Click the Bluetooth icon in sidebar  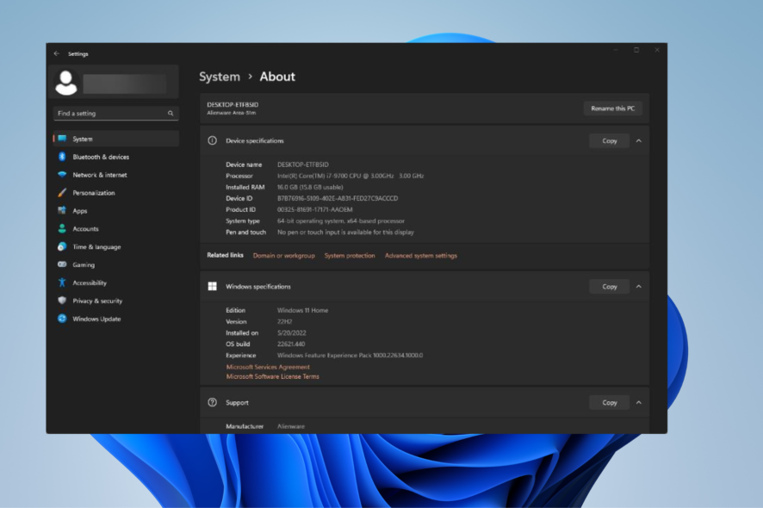(62, 157)
